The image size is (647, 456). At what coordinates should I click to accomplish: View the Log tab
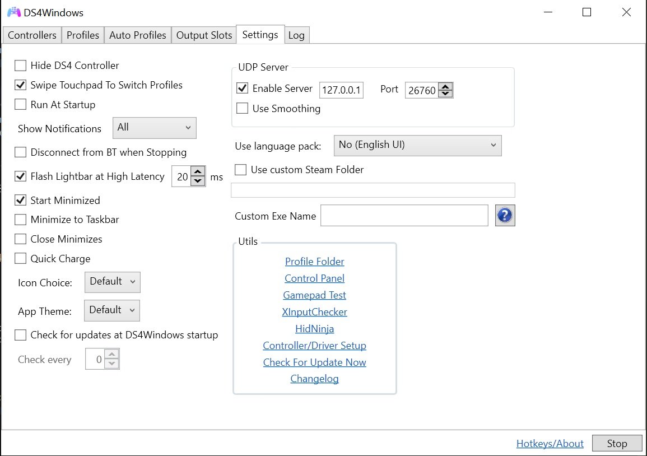tap(297, 35)
